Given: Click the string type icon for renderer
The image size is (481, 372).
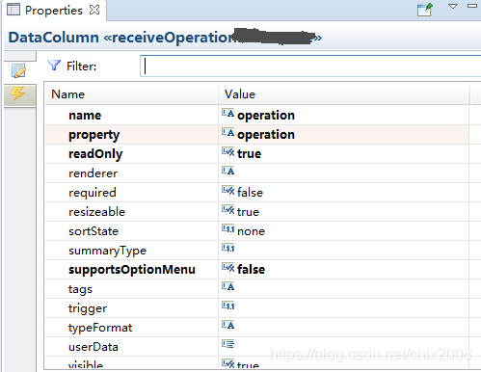Looking at the screenshot, I should (227, 171).
